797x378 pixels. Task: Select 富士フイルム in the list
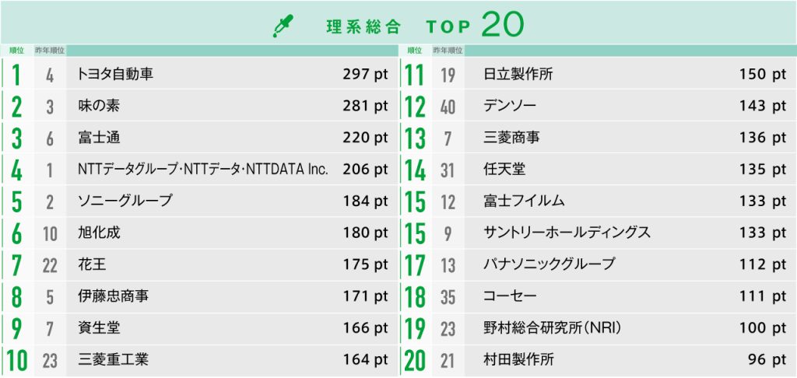pos(524,201)
